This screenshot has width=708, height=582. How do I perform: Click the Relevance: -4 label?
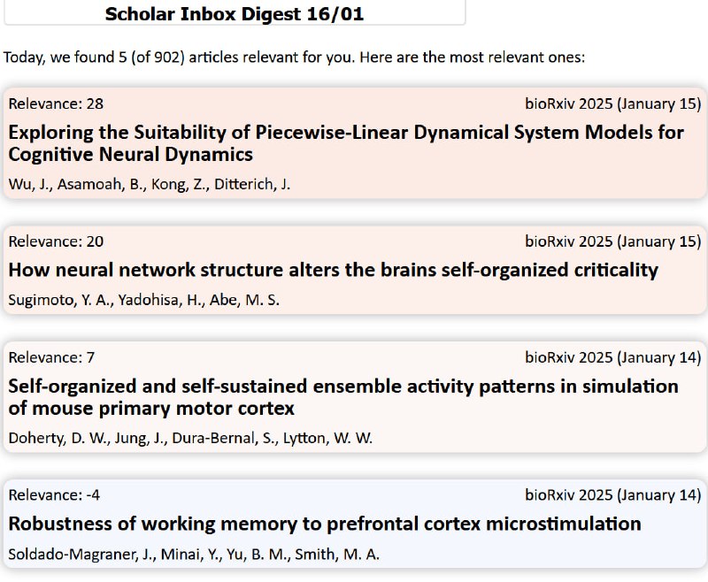(54, 495)
